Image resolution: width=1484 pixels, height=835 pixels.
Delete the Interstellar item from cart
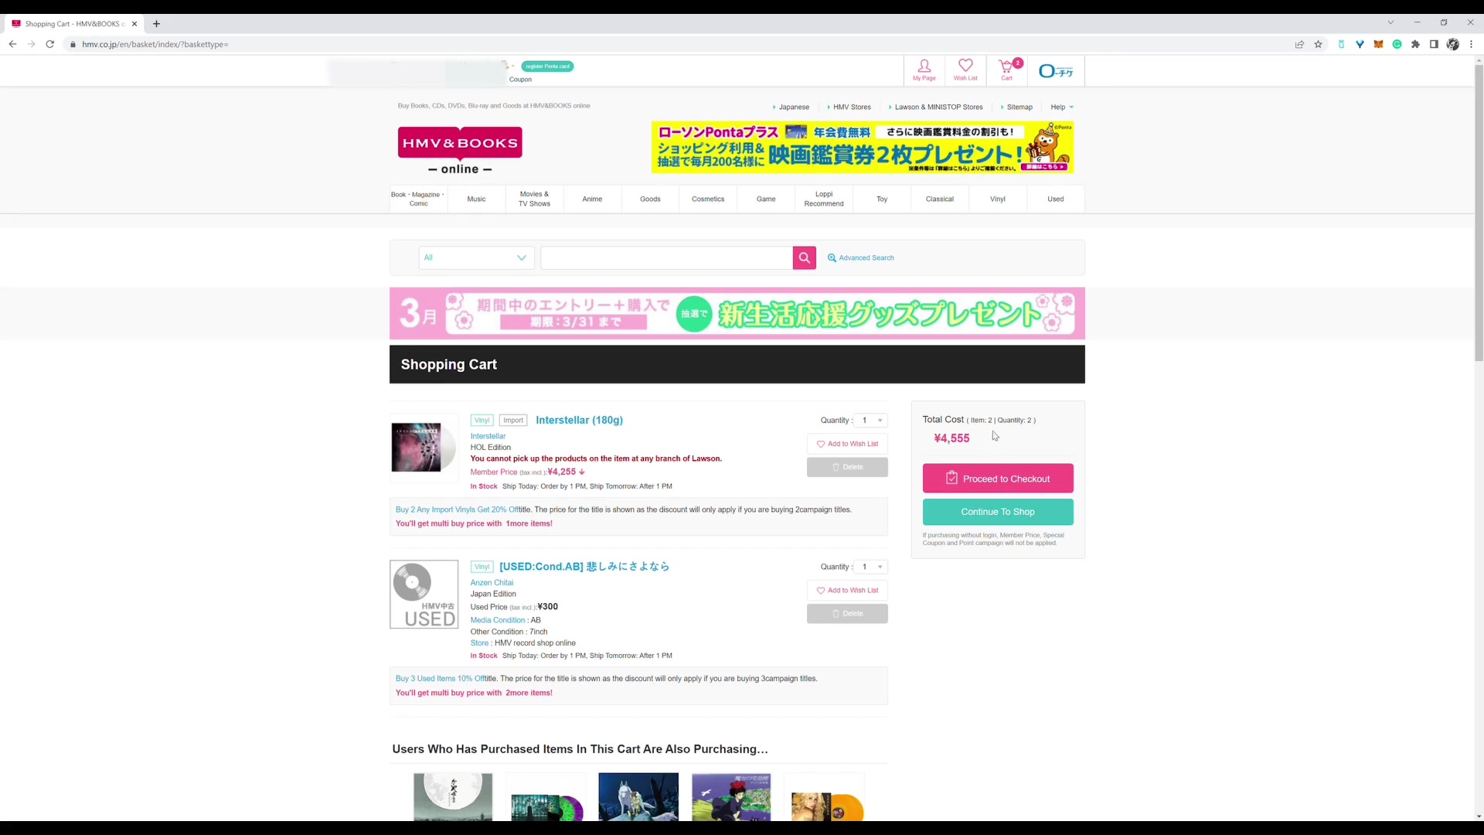pyautogui.click(x=847, y=467)
